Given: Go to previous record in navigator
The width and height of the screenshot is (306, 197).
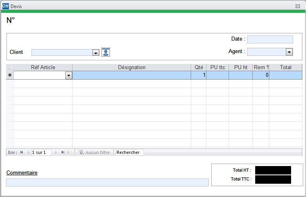Looking at the screenshot, I should tap(28, 152).
